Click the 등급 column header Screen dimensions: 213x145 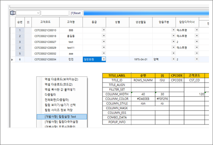(x=94, y=22)
